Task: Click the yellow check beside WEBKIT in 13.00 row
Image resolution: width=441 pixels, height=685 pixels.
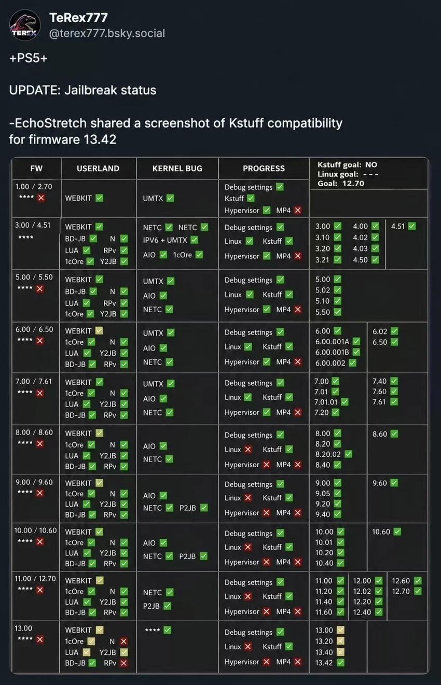Action: point(99,630)
